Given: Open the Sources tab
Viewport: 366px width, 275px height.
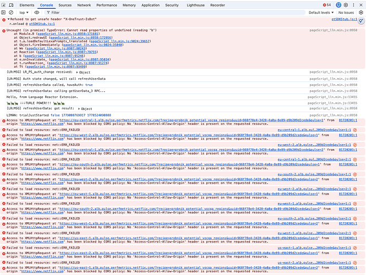Looking at the screenshot, I should 65,5.
